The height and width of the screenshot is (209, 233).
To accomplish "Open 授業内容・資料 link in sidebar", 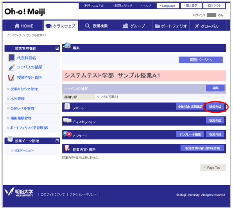I will tap(29, 77).
